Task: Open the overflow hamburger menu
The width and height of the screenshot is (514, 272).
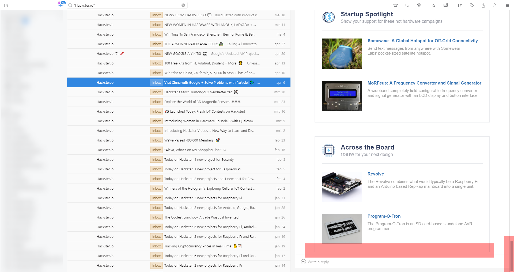Action: (507, 5)
